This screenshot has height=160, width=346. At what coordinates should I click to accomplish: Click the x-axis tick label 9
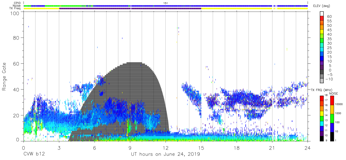click(x=130, y=148)
